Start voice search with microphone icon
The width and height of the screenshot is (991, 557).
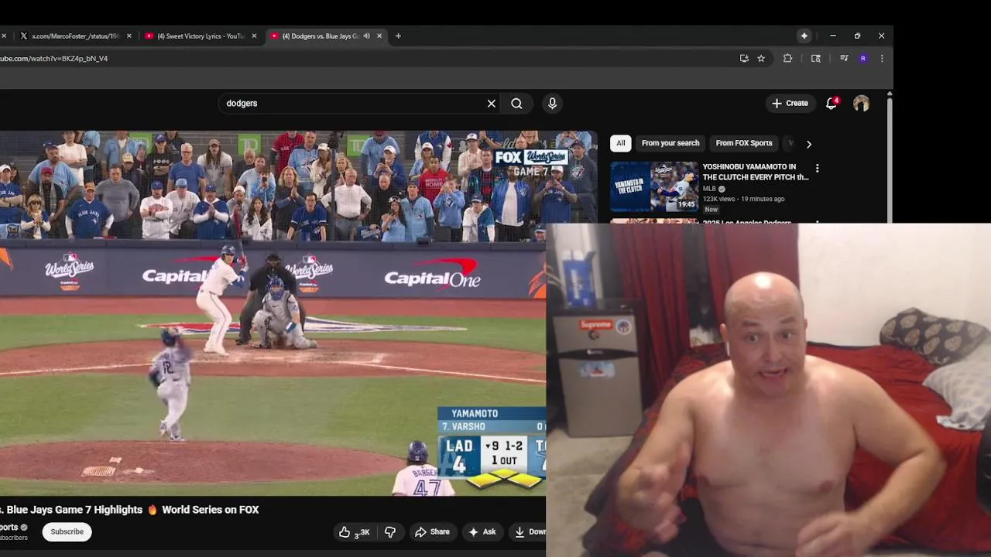[x=552, y=103]
